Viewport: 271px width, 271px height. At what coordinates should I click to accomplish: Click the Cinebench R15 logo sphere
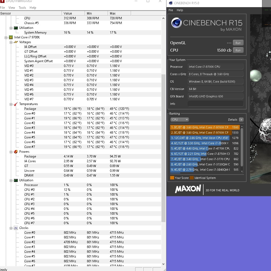click(x=176, y=23)
